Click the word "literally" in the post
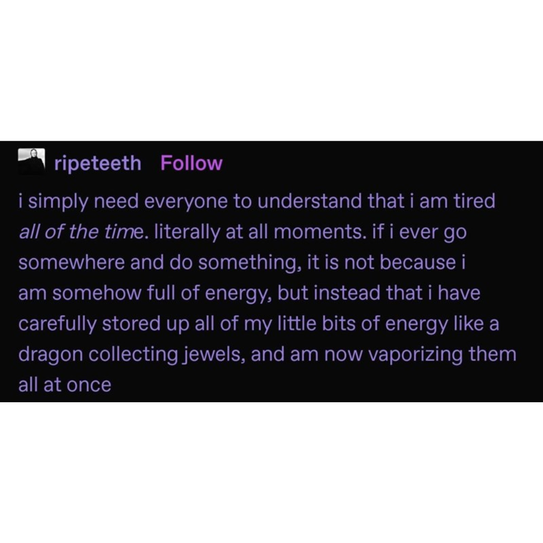The image size is (543, 543). coord(184,232)
